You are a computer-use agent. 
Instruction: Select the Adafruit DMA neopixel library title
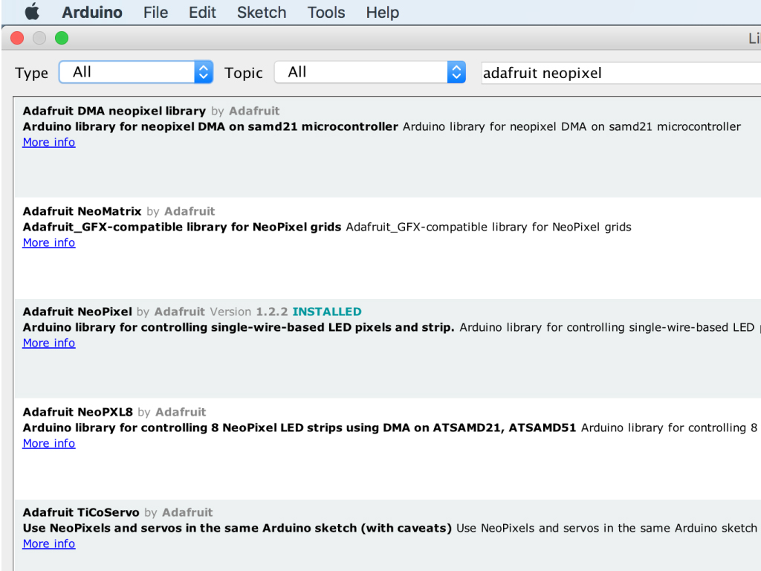click(114, 112)
